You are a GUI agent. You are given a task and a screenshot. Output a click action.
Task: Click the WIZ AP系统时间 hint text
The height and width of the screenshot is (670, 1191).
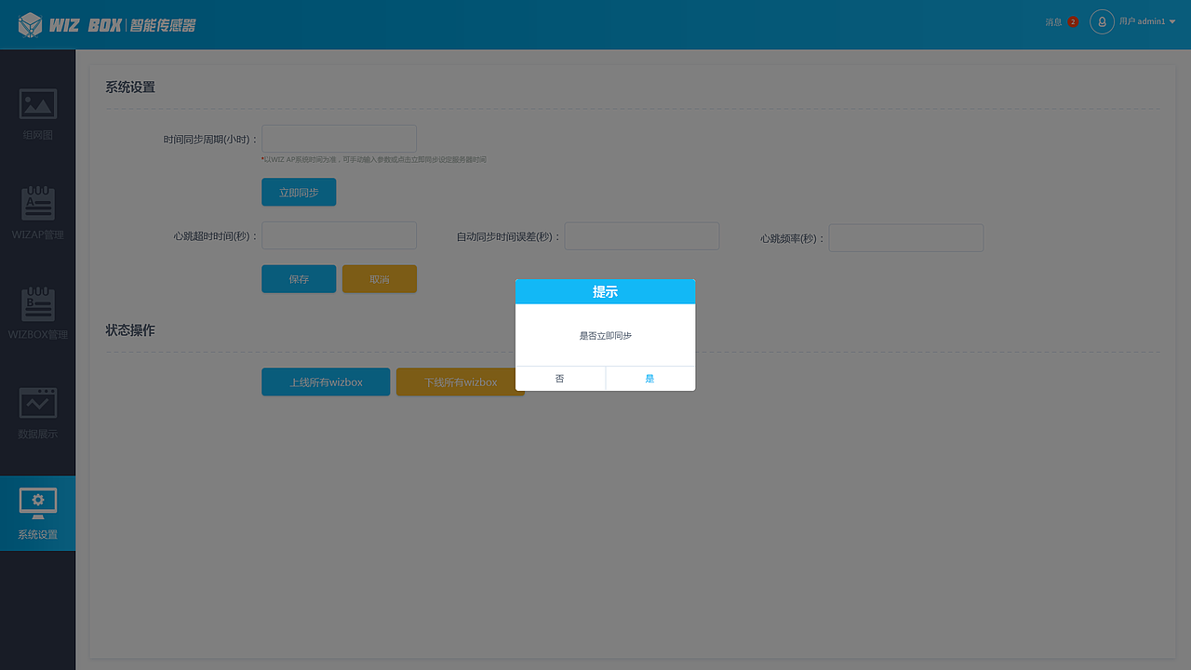pos(374,160)
